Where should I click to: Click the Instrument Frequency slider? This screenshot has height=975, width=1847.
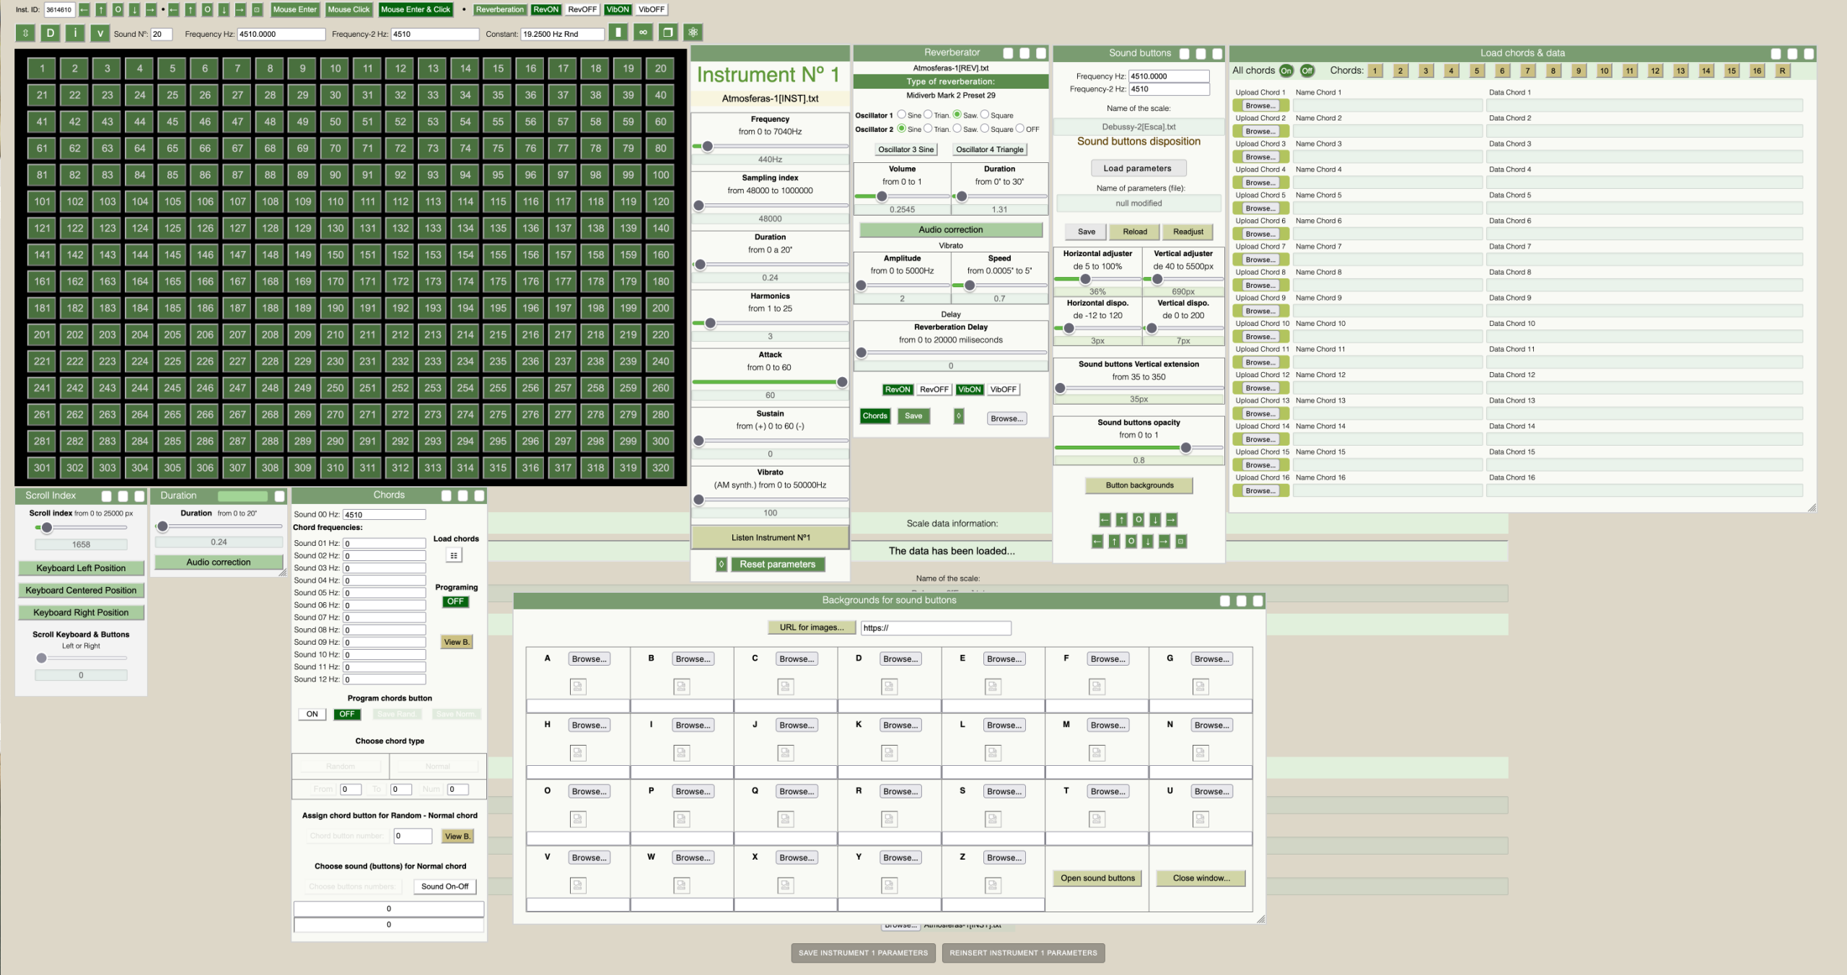tap(770, 146)
